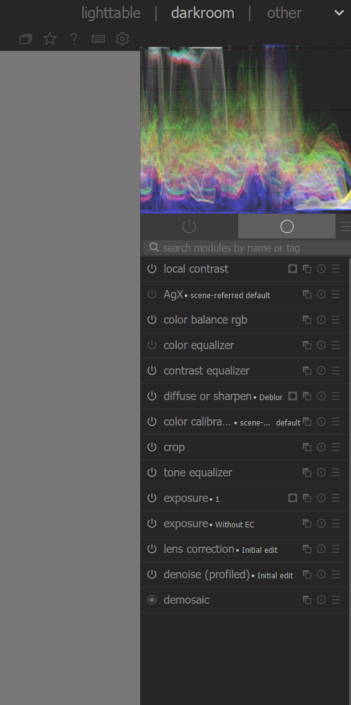Screen dimensions: 351x705
Task: Open diffuse or sharpen instances icon
Action: (307, 396)
